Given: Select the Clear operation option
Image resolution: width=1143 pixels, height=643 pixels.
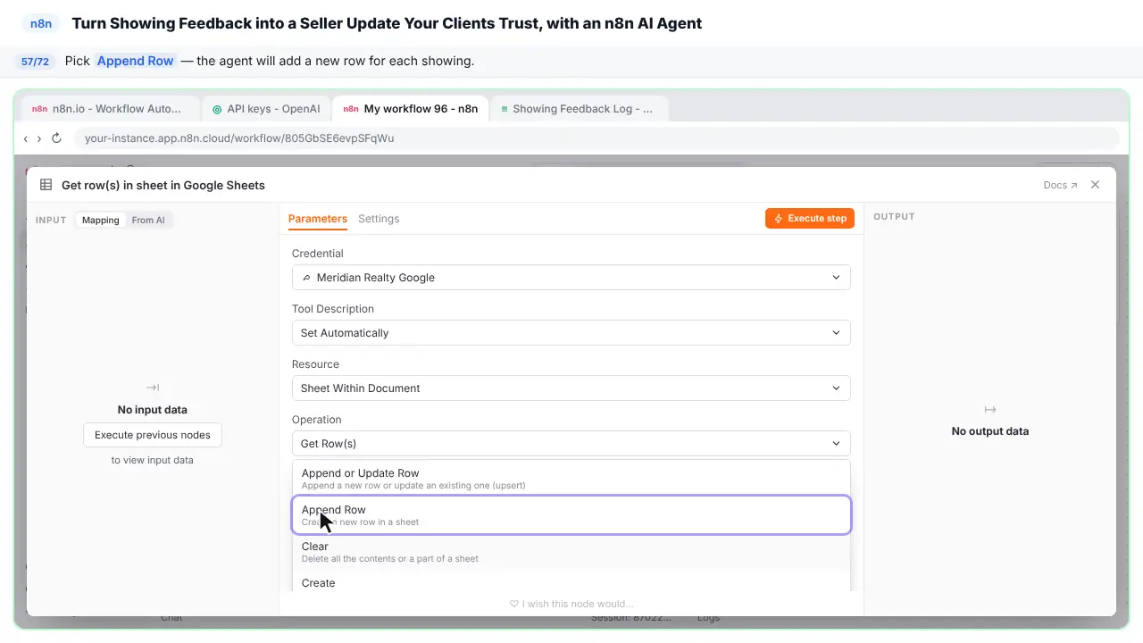Looking at the screenshot, I should [x=571, y=552].
